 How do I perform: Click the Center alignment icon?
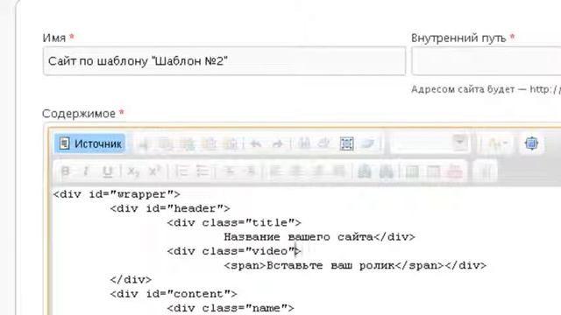pos(296,171)
